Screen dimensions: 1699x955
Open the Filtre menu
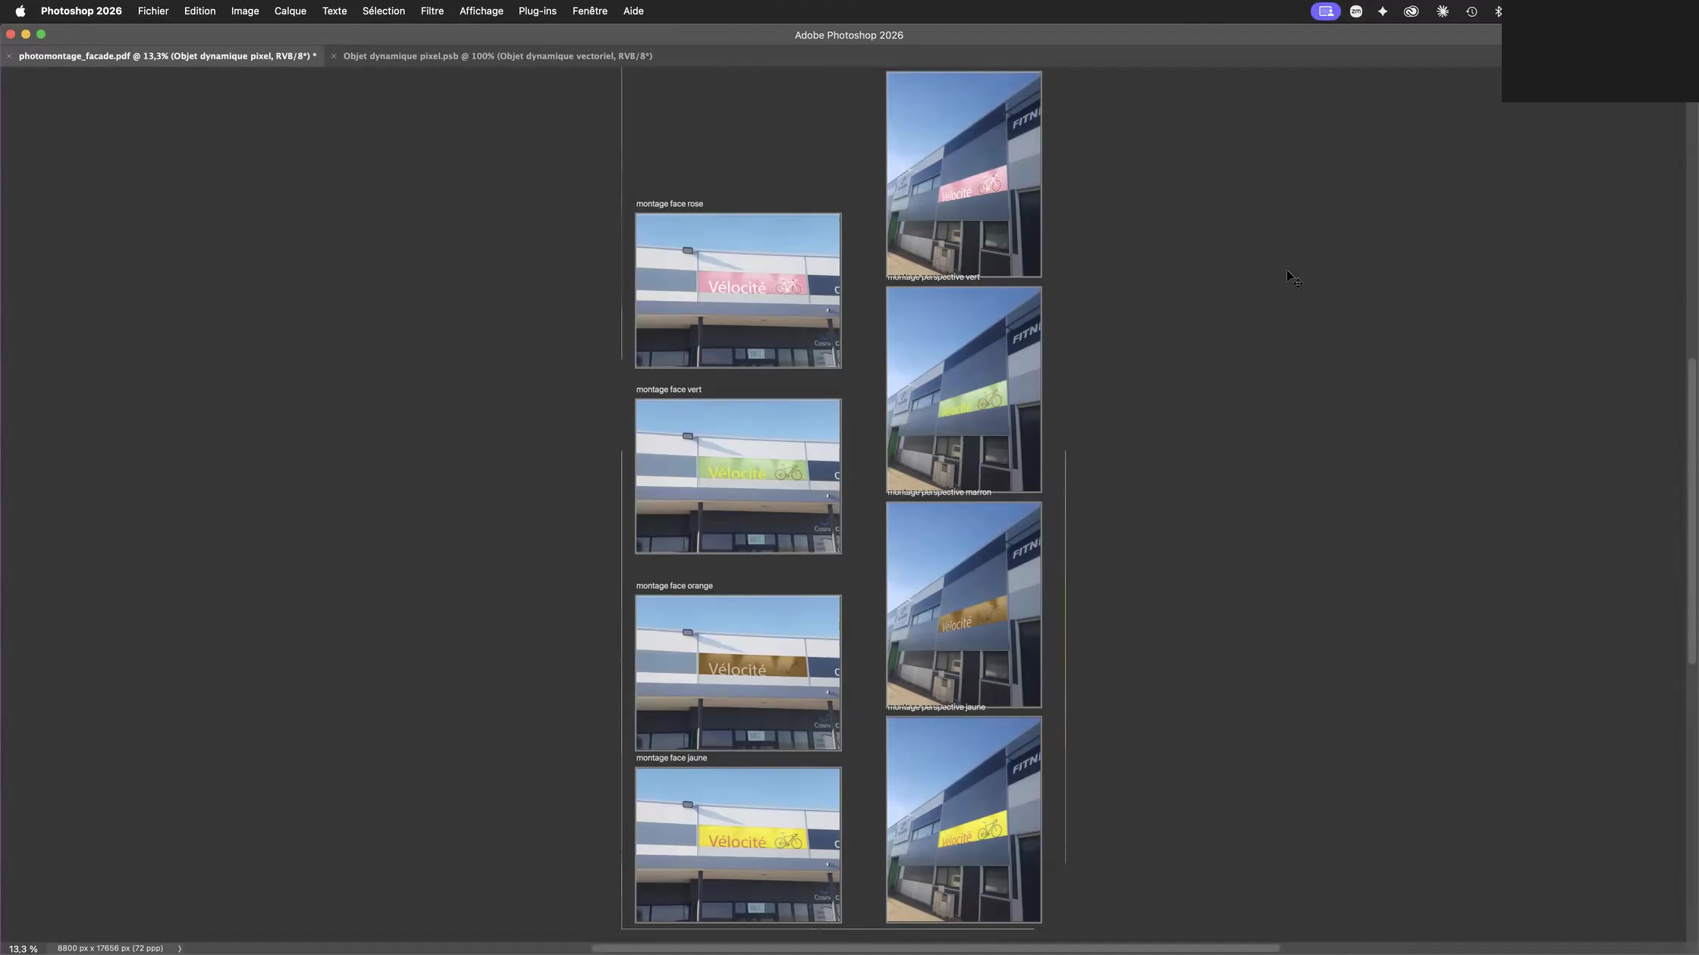[432, 11]
